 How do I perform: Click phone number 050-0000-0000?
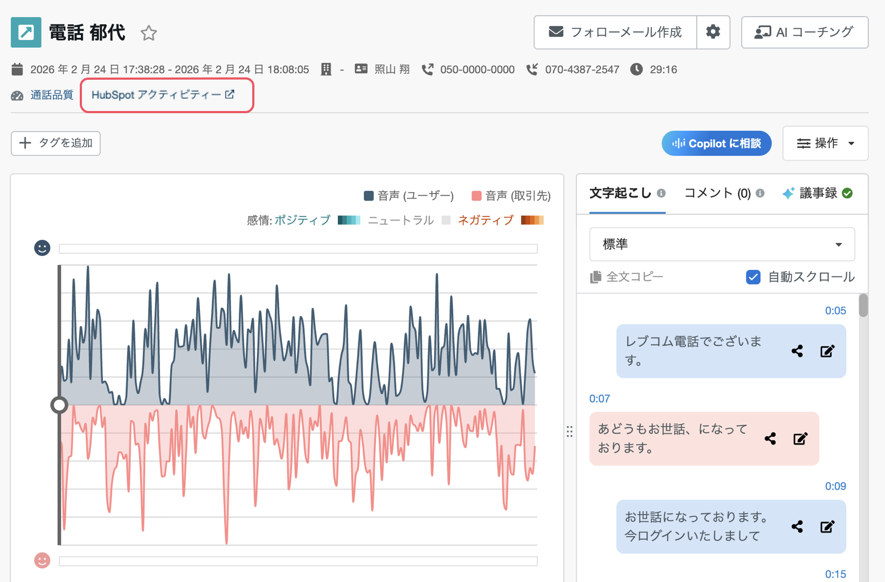click(x=477, y=69)
